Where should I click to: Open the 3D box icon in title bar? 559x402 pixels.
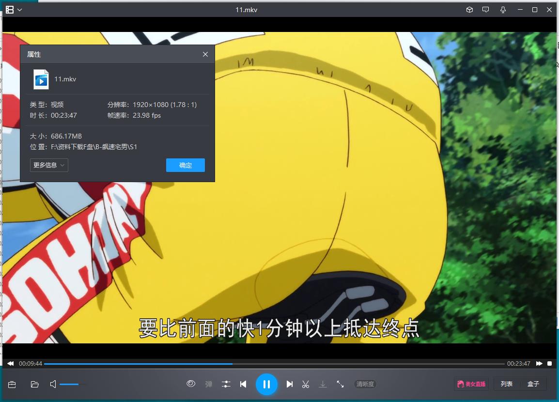coord(469,10)
